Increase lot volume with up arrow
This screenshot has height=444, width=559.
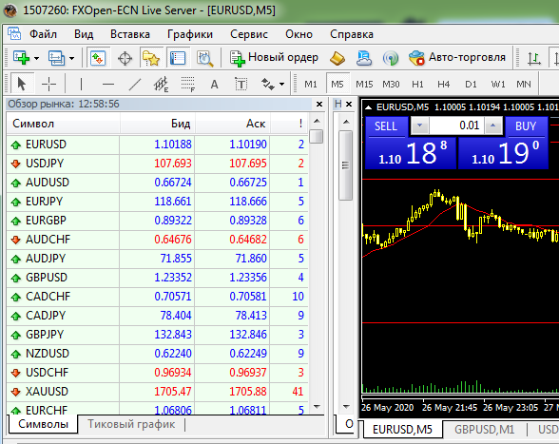(x=493, y=125)
